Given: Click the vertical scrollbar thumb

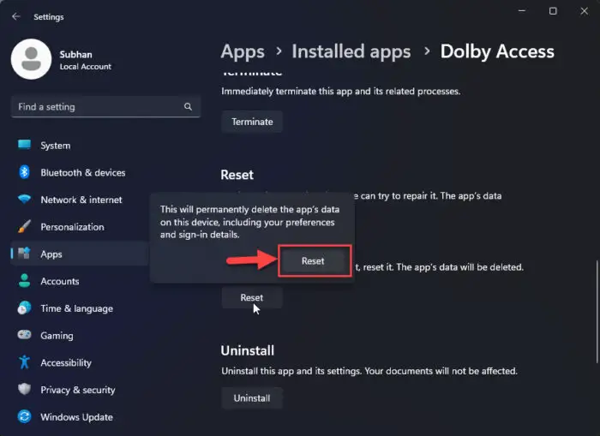Looking at the screenshot, I should [x=597, y=312].
